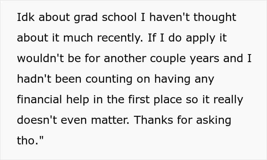Click the word "wouldn't"
Viewport: 267px width, 160px height.
(x=40, y=58)
